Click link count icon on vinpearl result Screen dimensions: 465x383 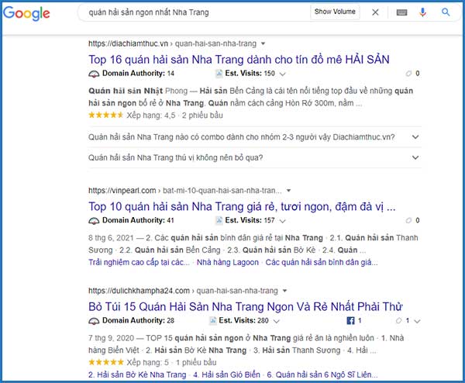coord(408,220)
